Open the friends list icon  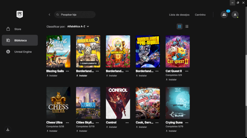click(x=224, y=14)
